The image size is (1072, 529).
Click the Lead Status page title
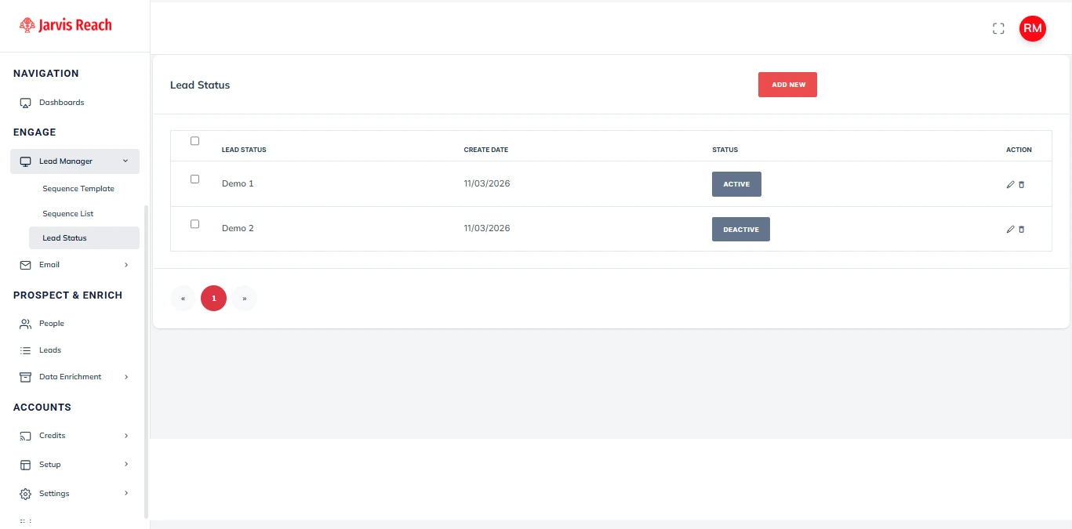pos(200,85)
